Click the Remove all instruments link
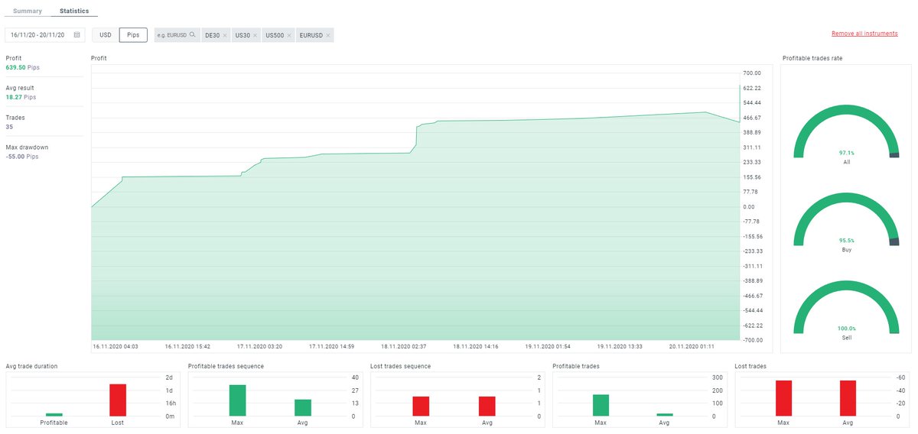The height and width of the screenshot is (434, 918). [864, 34]
